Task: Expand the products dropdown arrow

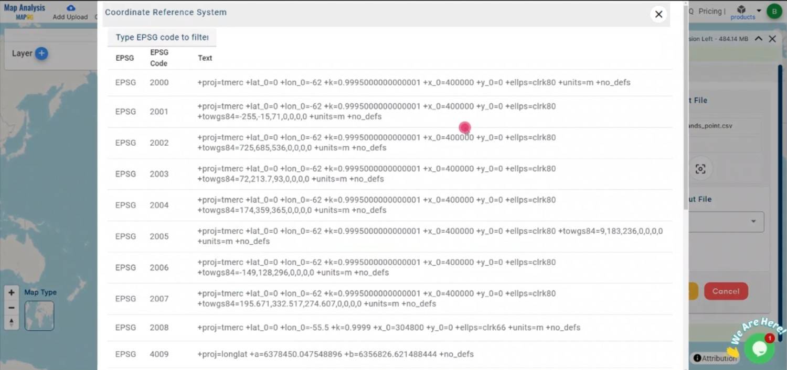Action: pos(759,10)
